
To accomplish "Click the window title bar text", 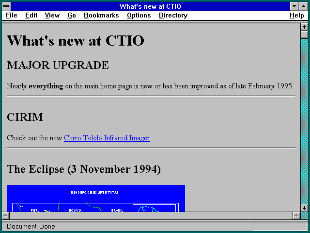I will pos(150,6).
